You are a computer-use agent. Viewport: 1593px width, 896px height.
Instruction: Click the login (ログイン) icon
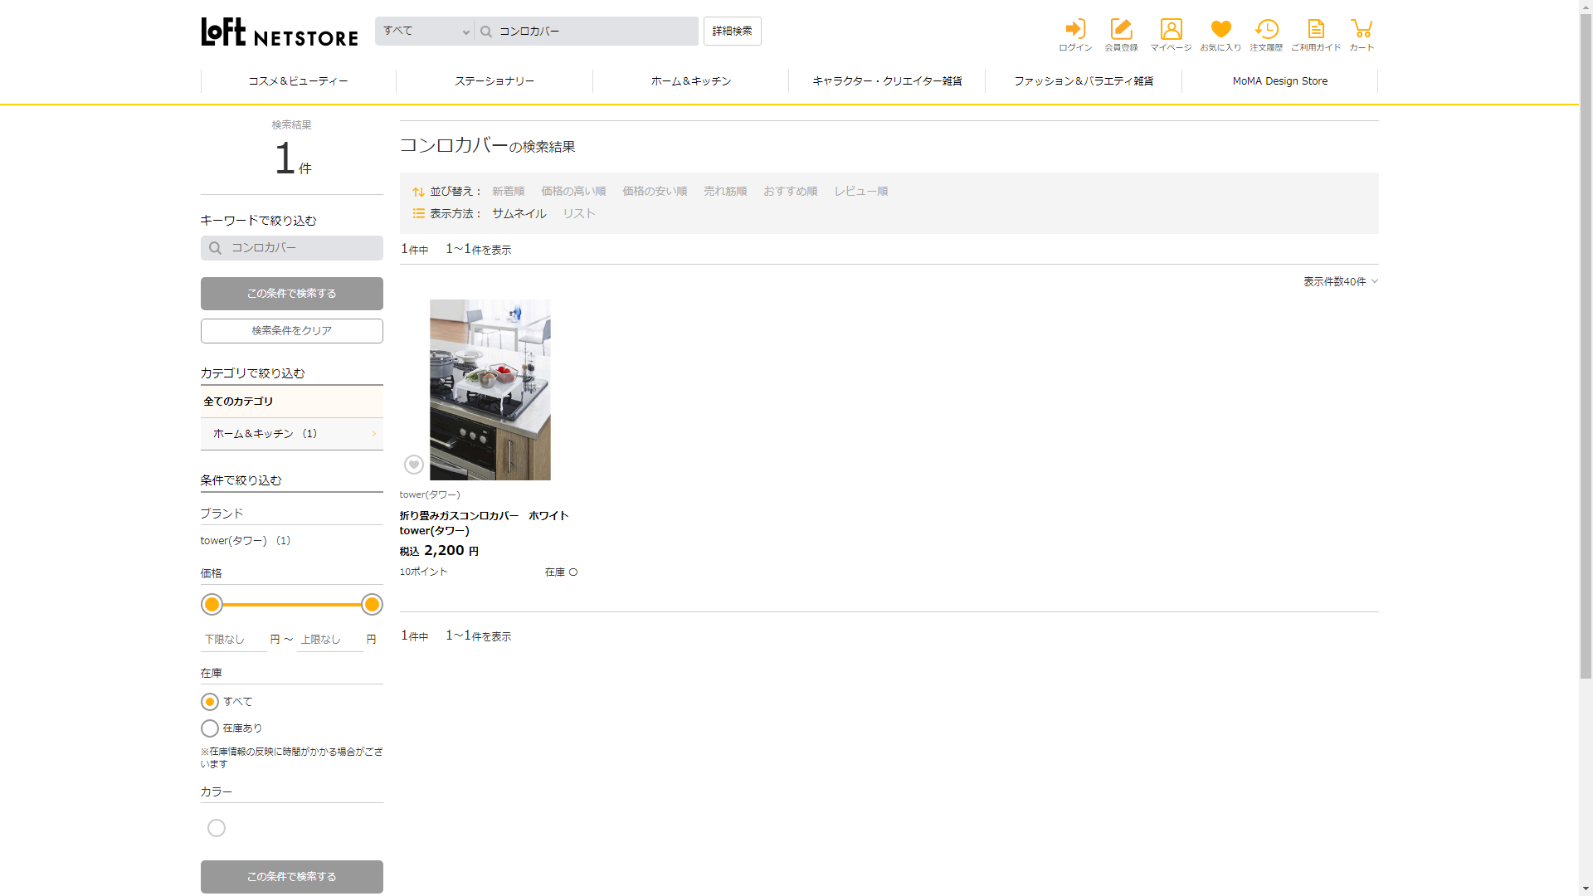[x=1075, y=30]
